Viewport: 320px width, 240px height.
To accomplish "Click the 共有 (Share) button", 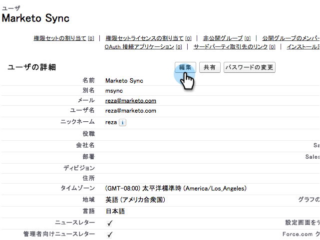I will click(x=210, y=67).
